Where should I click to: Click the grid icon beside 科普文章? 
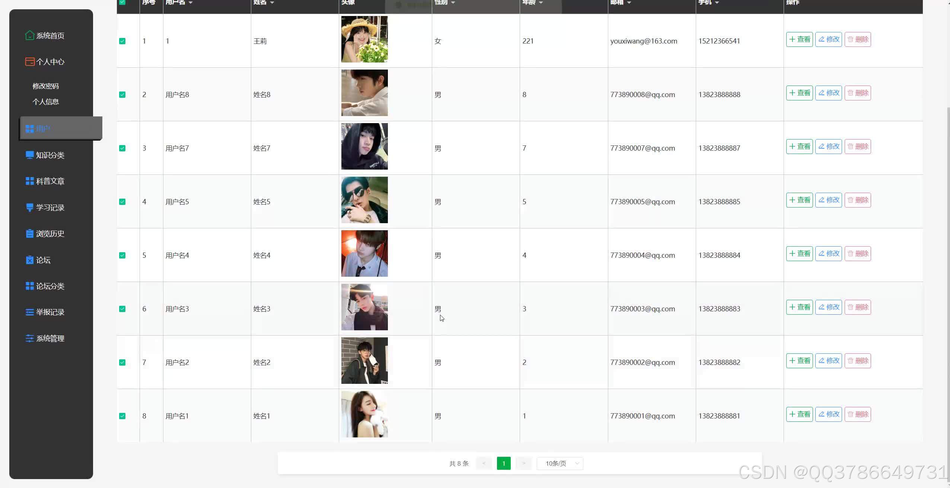[x=29, y=181]
